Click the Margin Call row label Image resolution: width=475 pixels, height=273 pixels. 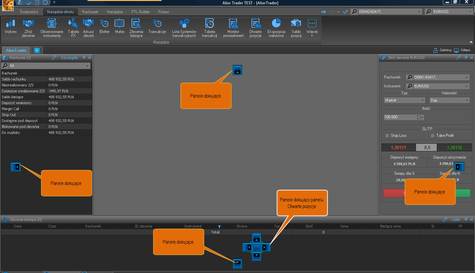coord(11,109)
